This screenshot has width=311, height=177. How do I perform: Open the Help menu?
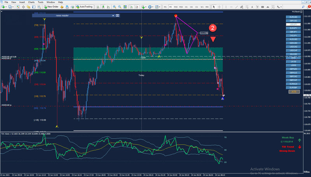click(60, 2)
